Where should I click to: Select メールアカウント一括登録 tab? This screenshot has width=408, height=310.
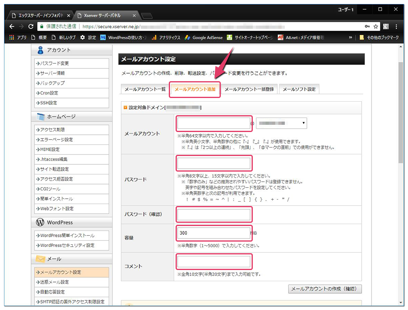pyautogui.click(x=249, y=89)
